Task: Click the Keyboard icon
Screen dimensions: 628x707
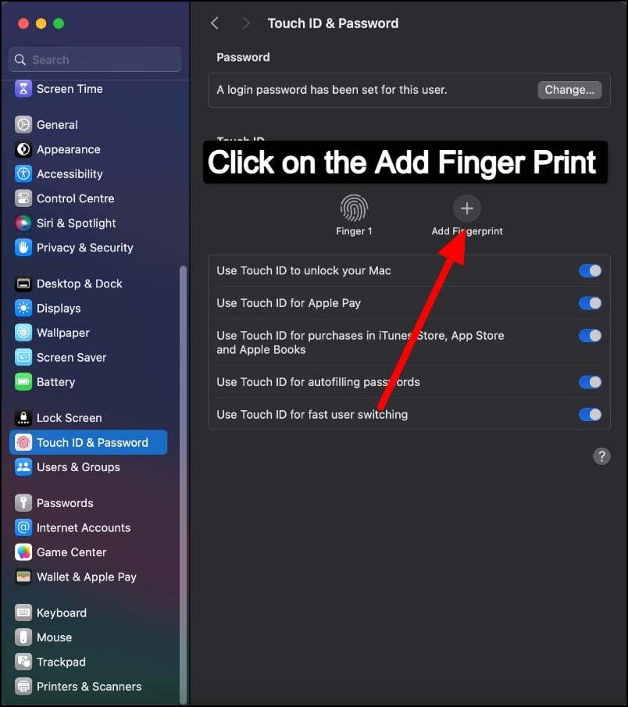Action: tap(23, 612)
